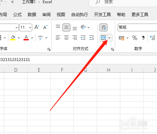Image resolution: width=157 pixels, height=134 pixels.
Task: Open the 帮助 tab
Action: click(x=121, y=15)
